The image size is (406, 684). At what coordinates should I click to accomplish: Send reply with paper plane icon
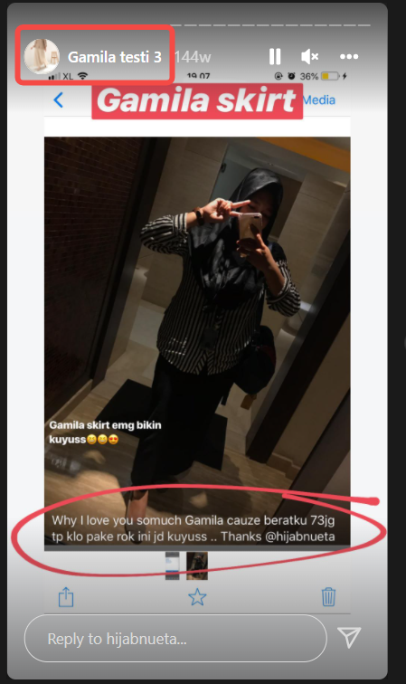click(349, 637)
